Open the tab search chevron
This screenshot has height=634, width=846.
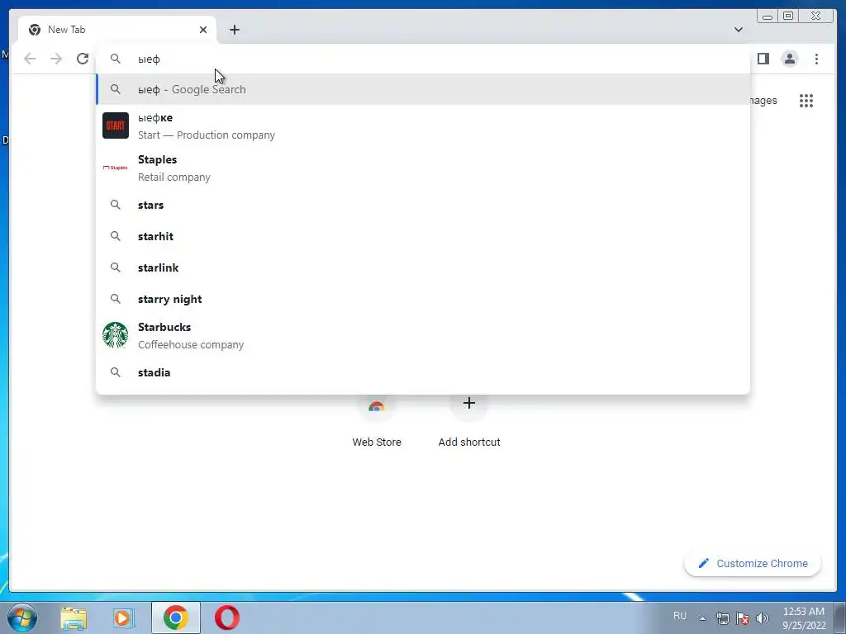pos(738,30)
